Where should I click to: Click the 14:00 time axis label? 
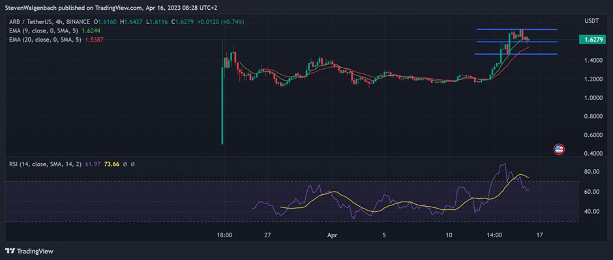click(x=494, y=235)
